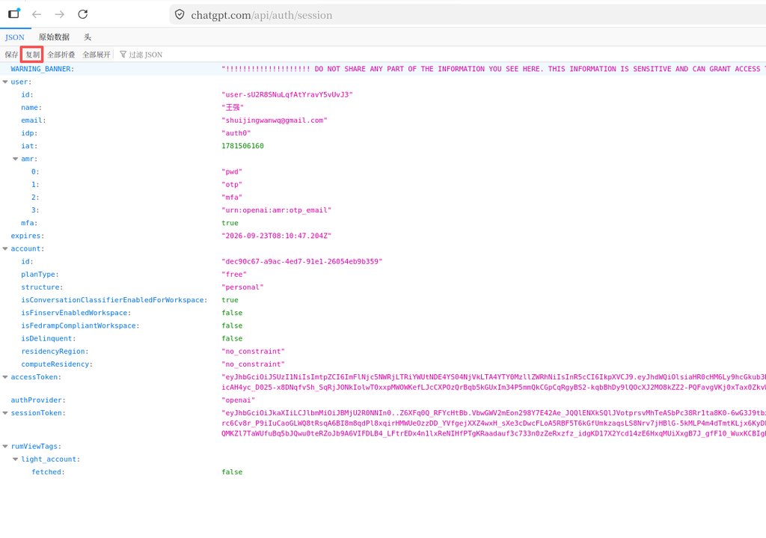Click the email value shuijingwanwq@gmail.com
The image size is (766, 538).
[x=275, y=120]
